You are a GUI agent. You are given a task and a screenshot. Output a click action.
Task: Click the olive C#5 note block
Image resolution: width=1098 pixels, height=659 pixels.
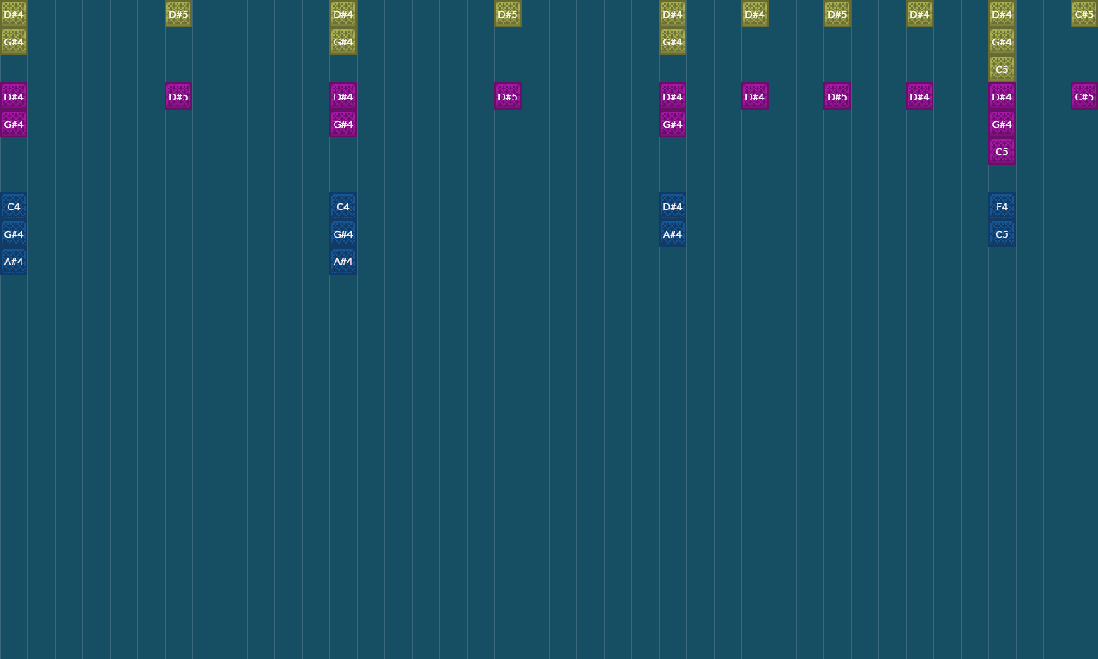pyautogui.click(x=1084, y=14)
